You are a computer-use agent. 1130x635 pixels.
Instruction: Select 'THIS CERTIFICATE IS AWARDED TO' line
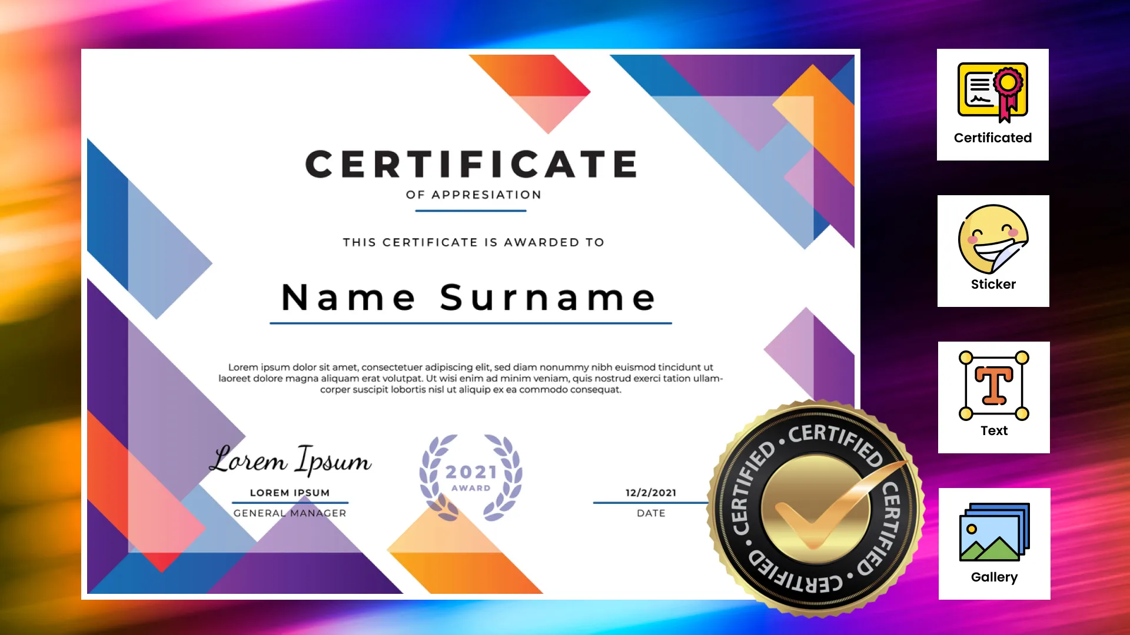(x=474, y=242)
